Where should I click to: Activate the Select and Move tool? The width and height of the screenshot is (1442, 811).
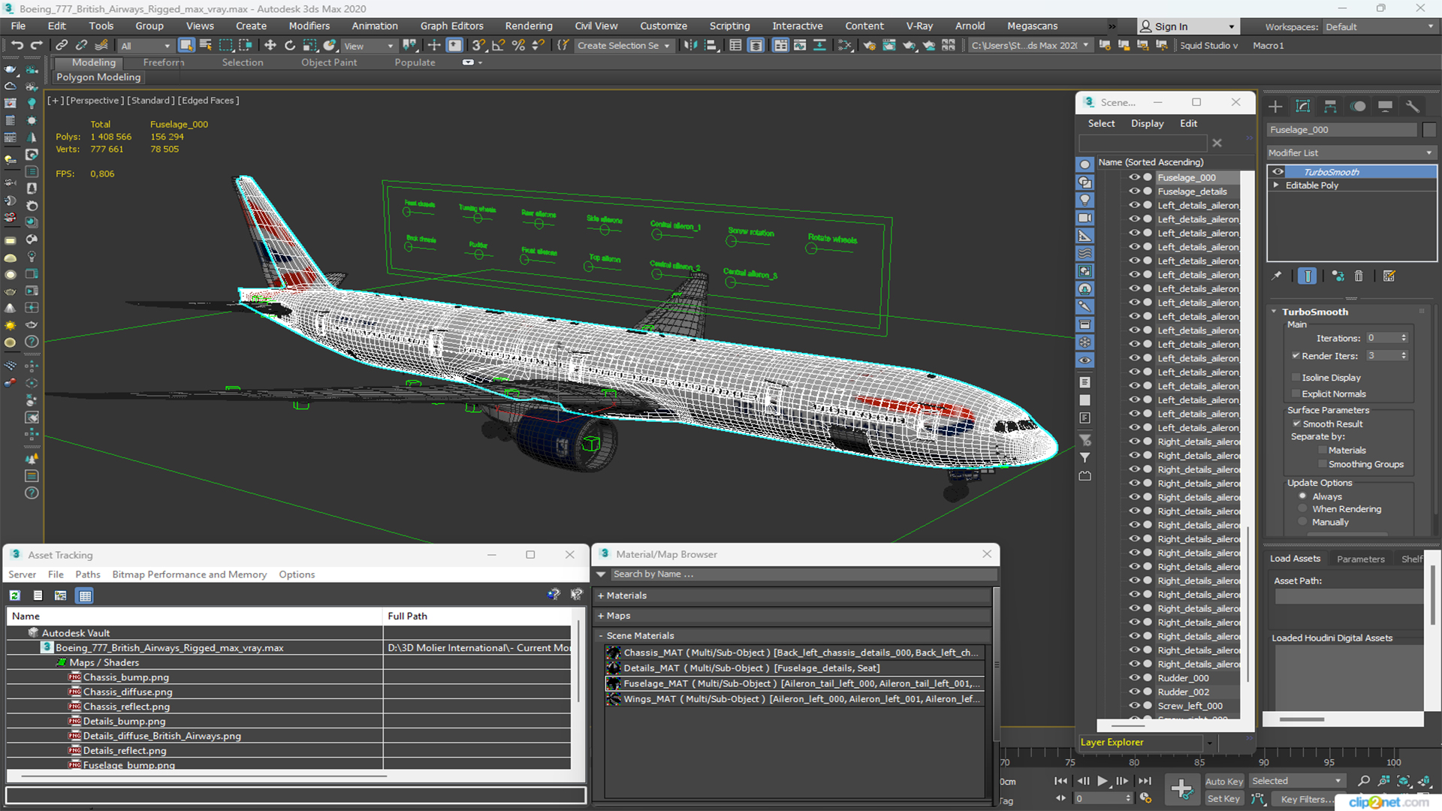pos(270,46)
